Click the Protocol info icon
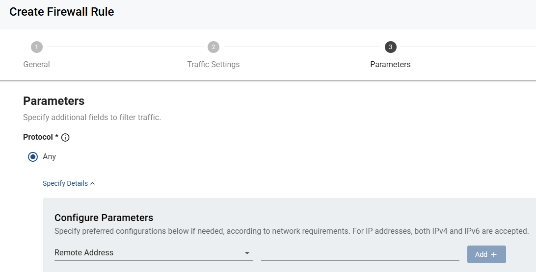This screenshot has height=272, width=536. pos(65,138)
